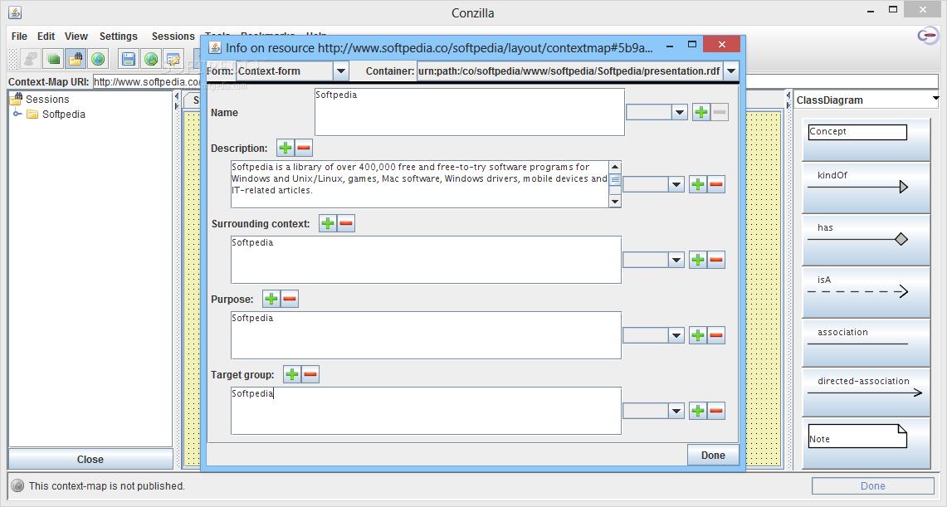Image resolution: width=947 pixels, height=507 pixels.
Task: Click the red minus right of the Purpose text box
Action: click(716, 335)
